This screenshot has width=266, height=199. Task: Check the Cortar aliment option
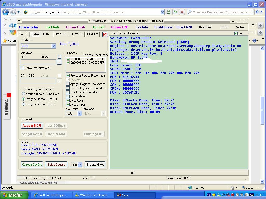coord(68,96)
